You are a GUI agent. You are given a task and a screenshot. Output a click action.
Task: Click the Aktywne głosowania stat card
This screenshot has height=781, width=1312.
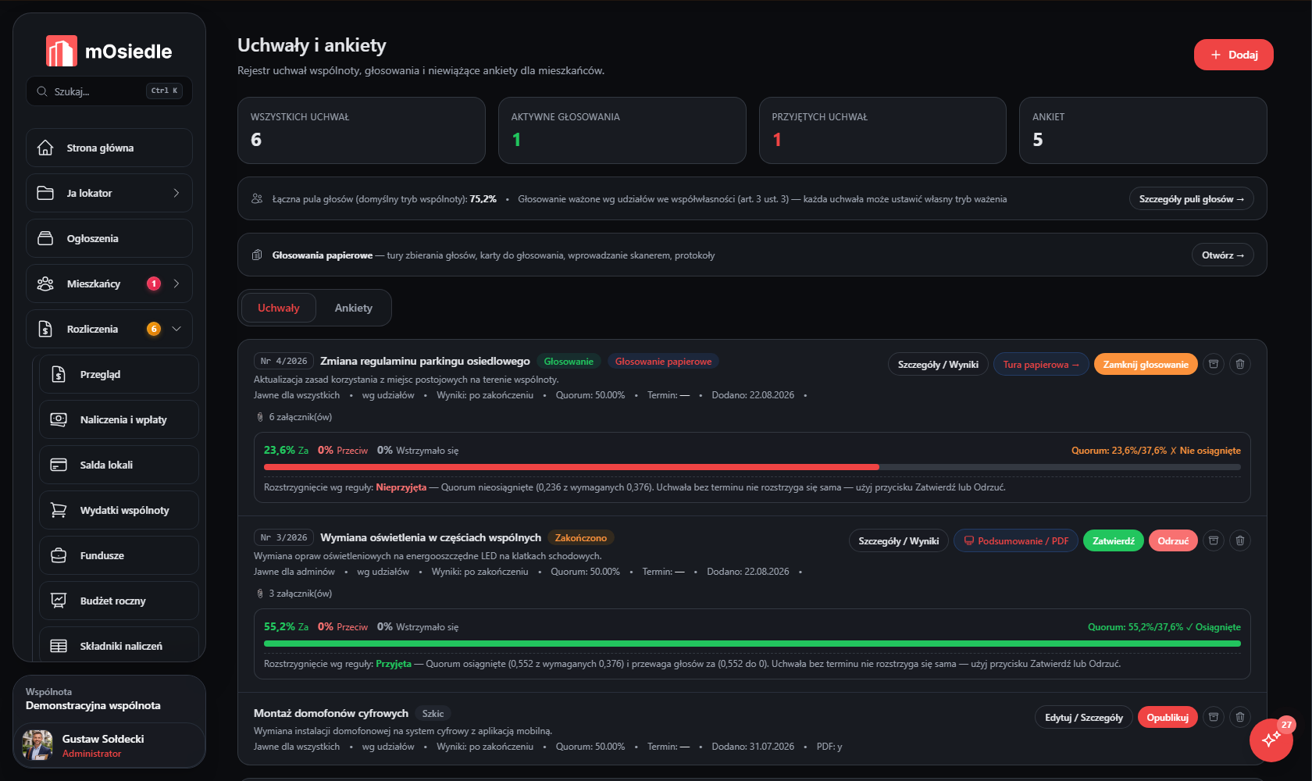pyautogui.click(x=622, y=130)
